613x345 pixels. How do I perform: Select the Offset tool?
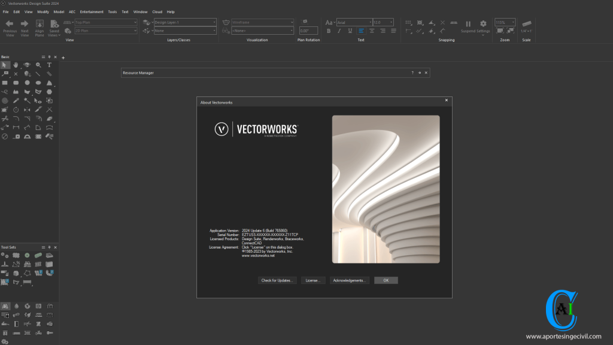(x=38, y=119)
